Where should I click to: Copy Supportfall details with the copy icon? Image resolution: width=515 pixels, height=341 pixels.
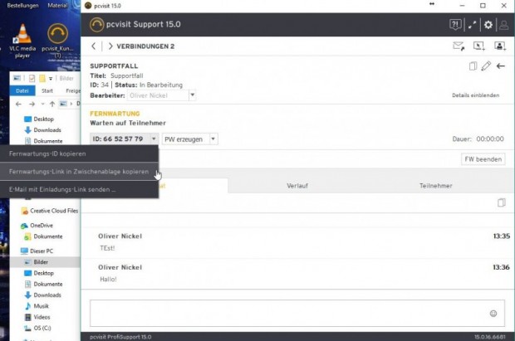pyautogui.click(x=473, y=66)
